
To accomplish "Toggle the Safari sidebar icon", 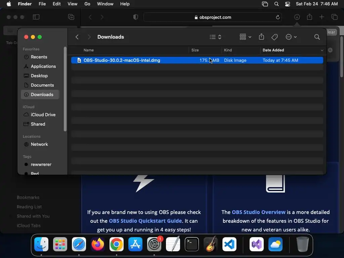I will (x=36, y=17).
